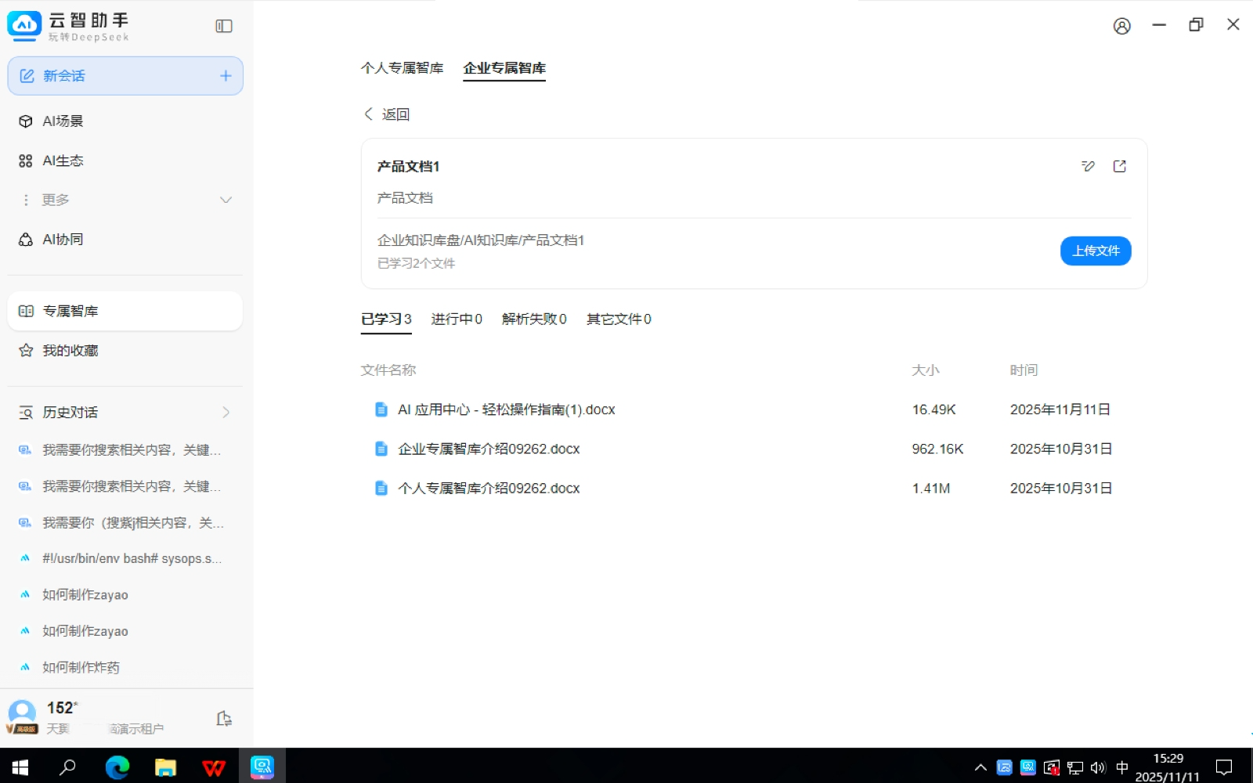Click the plus icon in 新会话
This screenshot has width=1253, height=783.
coord(226,76)
